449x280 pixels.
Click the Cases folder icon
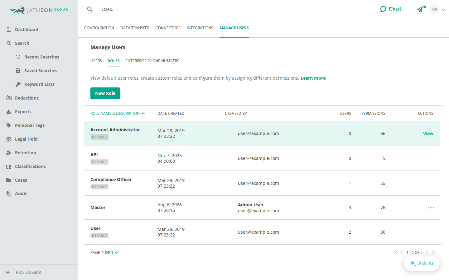(9, 180)
